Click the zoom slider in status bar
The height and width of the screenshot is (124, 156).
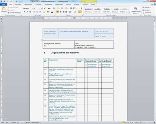tap(147, 123)
